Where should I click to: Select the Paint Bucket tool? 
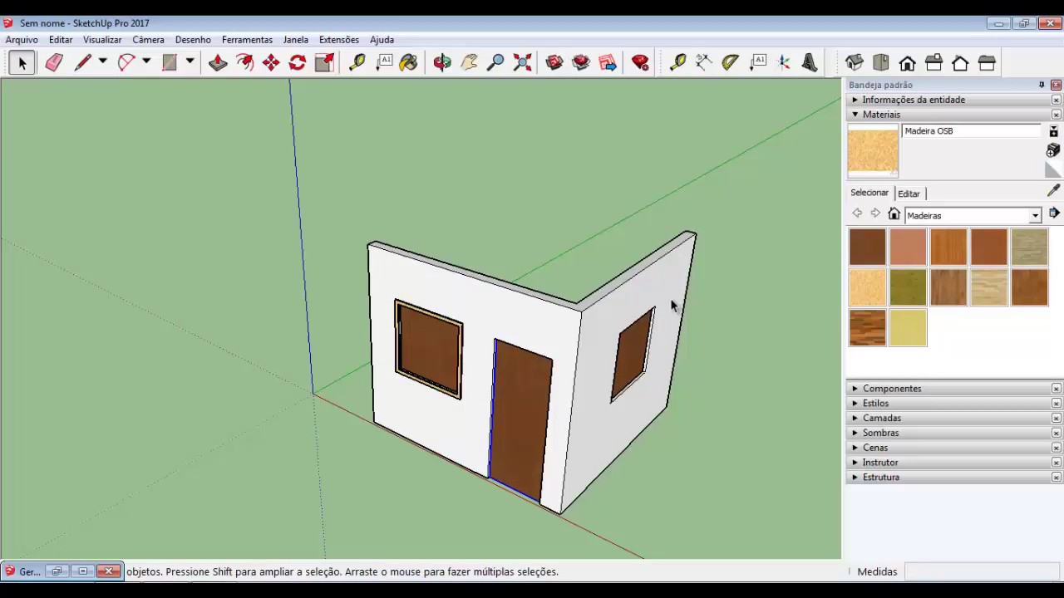[408, 62]
